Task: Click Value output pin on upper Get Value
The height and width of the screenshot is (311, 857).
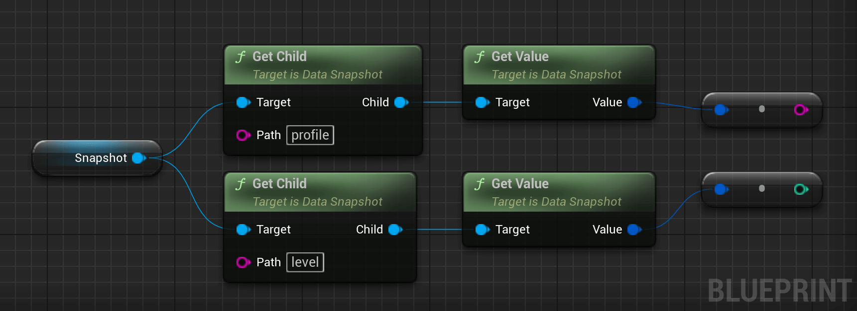Action: 634,102
